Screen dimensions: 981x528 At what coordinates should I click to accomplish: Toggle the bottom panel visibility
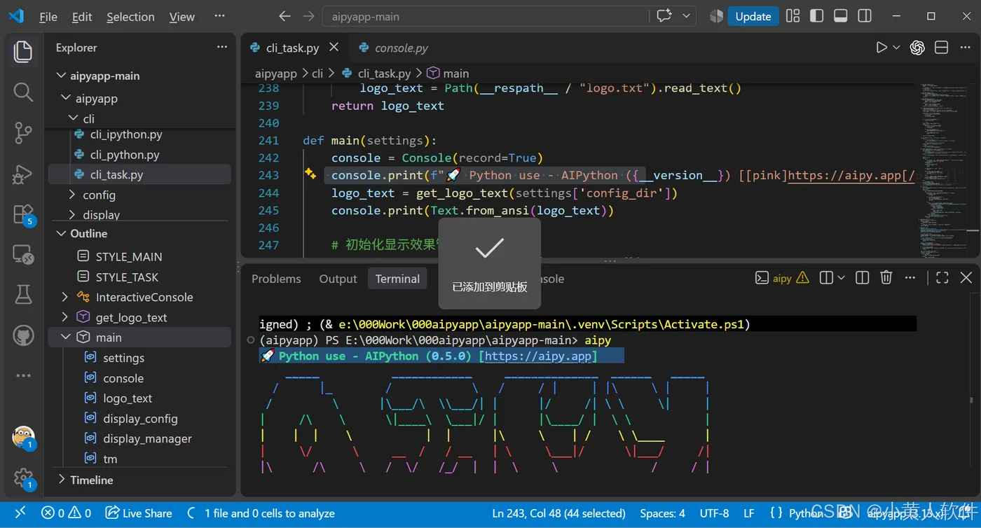click(841, 16)
